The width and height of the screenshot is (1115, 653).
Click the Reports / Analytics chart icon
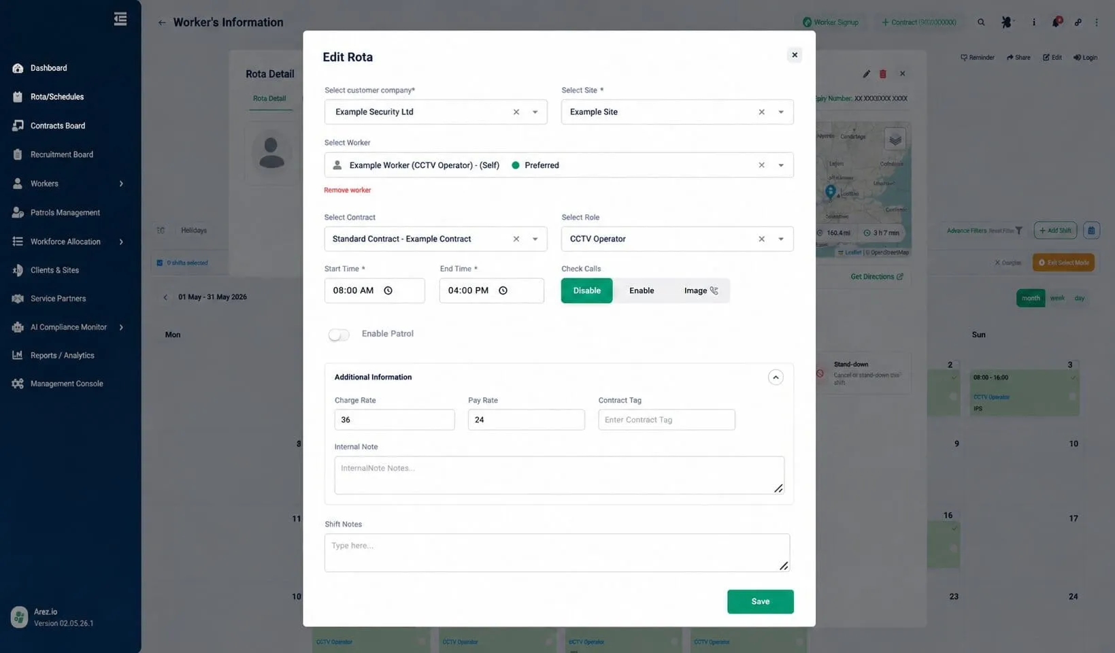point(18,355)
